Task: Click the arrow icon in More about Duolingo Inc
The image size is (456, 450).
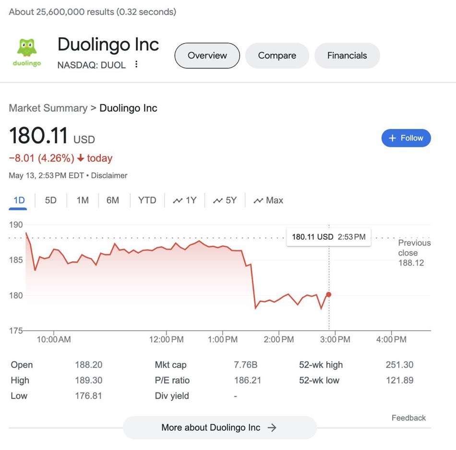Action: pos(272,427)
